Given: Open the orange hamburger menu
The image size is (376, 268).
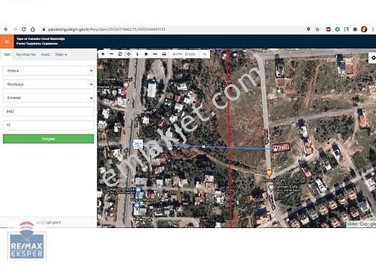Looking at the screenshot, I should [x=6, y=42].
